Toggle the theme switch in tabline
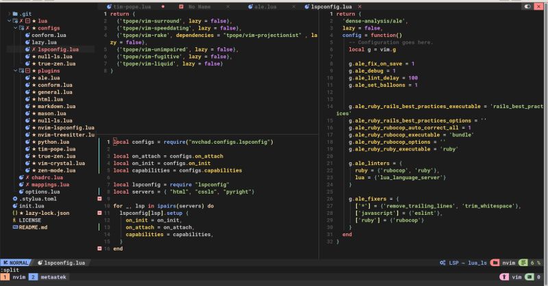 click(527, 7)
